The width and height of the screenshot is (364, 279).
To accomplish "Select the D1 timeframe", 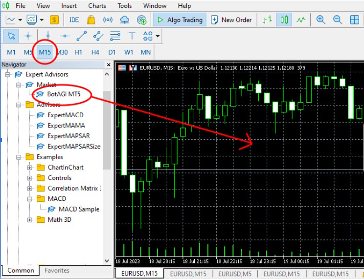I will (x=112, y=52).
